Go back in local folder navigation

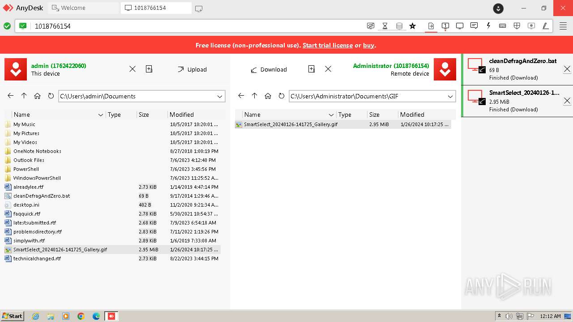click(x=11, y=96)
